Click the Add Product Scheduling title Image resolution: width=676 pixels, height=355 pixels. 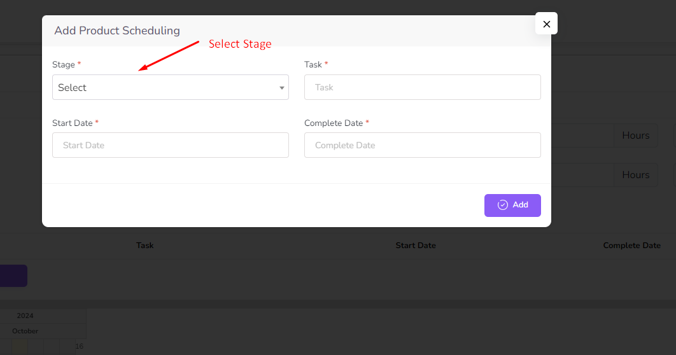(117, 31)
